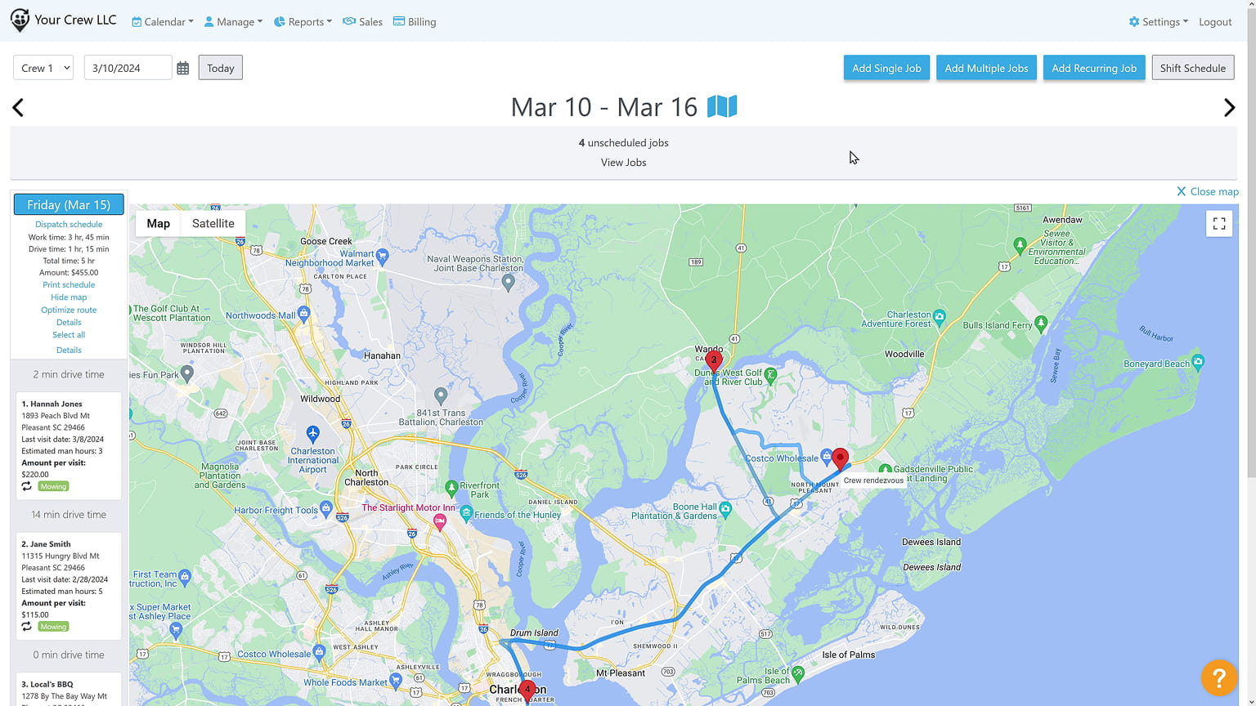The image size is (1256, 706).
Task: Click the 4 unscheduled jobs text
Action: click(624, 143)
